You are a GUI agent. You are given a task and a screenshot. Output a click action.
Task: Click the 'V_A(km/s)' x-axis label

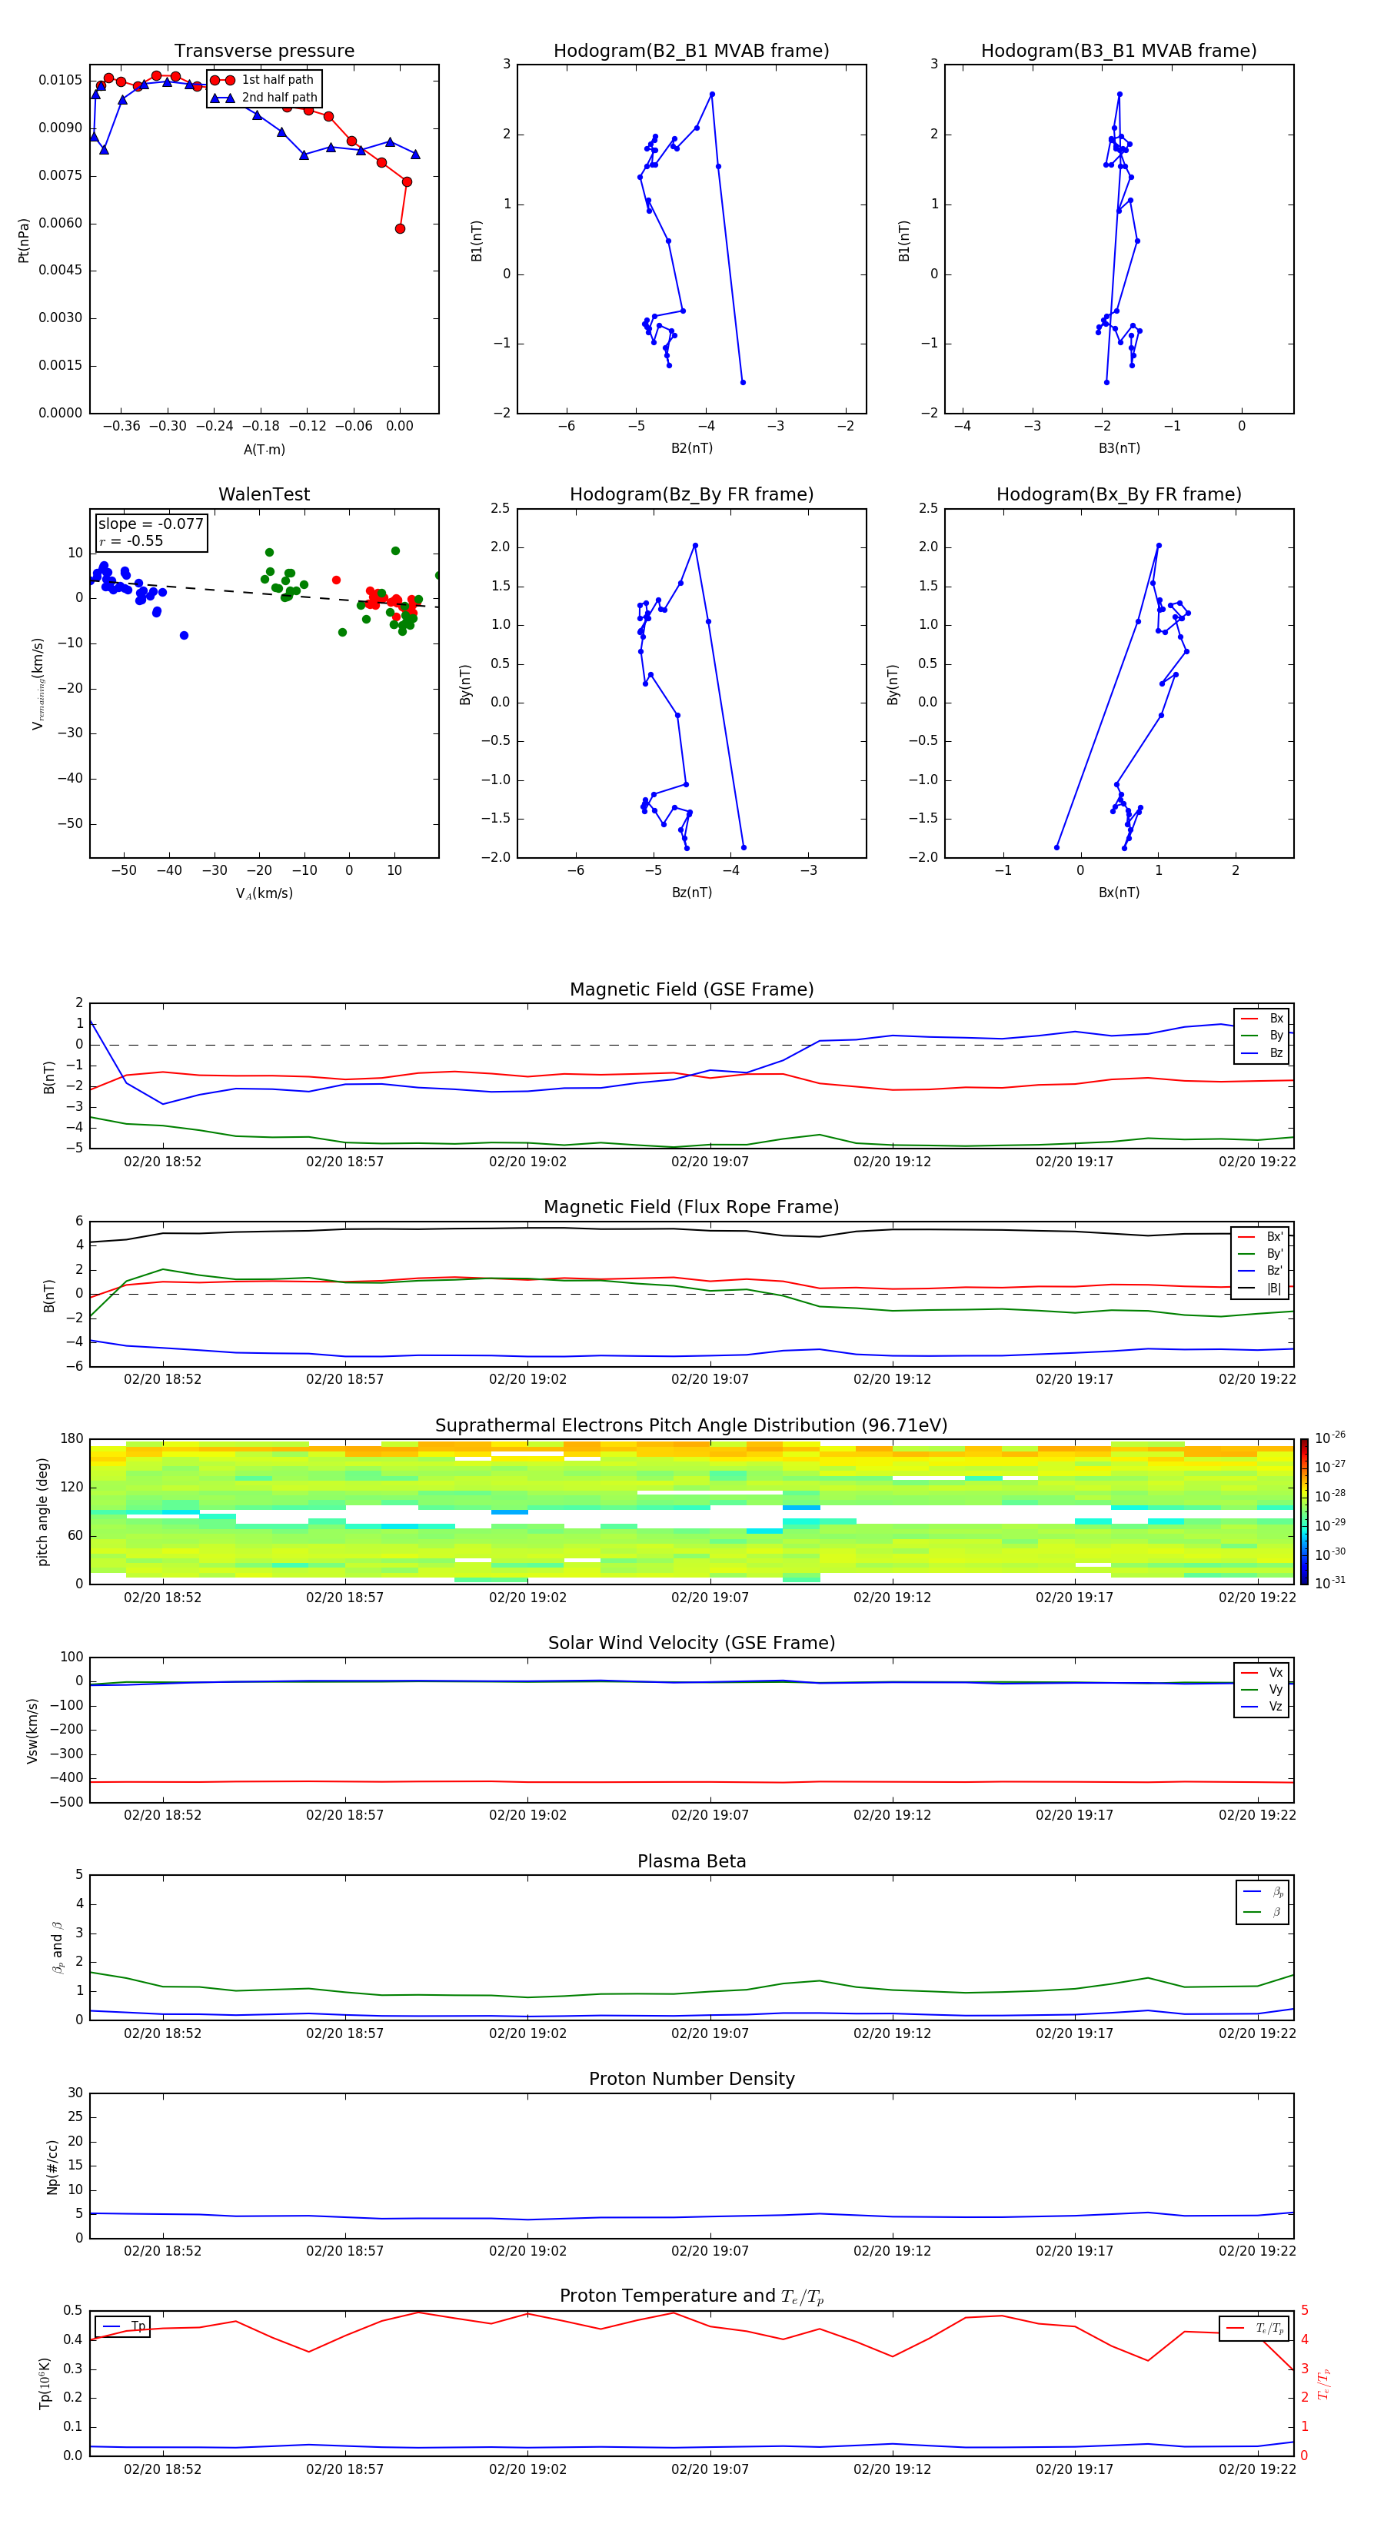coord(264,893)
